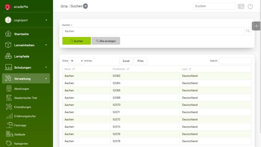This screenshot has width=261, height=147.
Task: Click the Alle anzeigen button
Action: coord(106,41)
